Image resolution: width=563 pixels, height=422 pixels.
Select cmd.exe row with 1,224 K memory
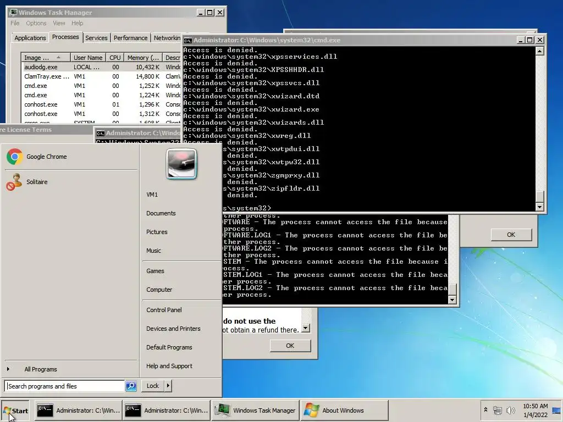click(101, 95)
